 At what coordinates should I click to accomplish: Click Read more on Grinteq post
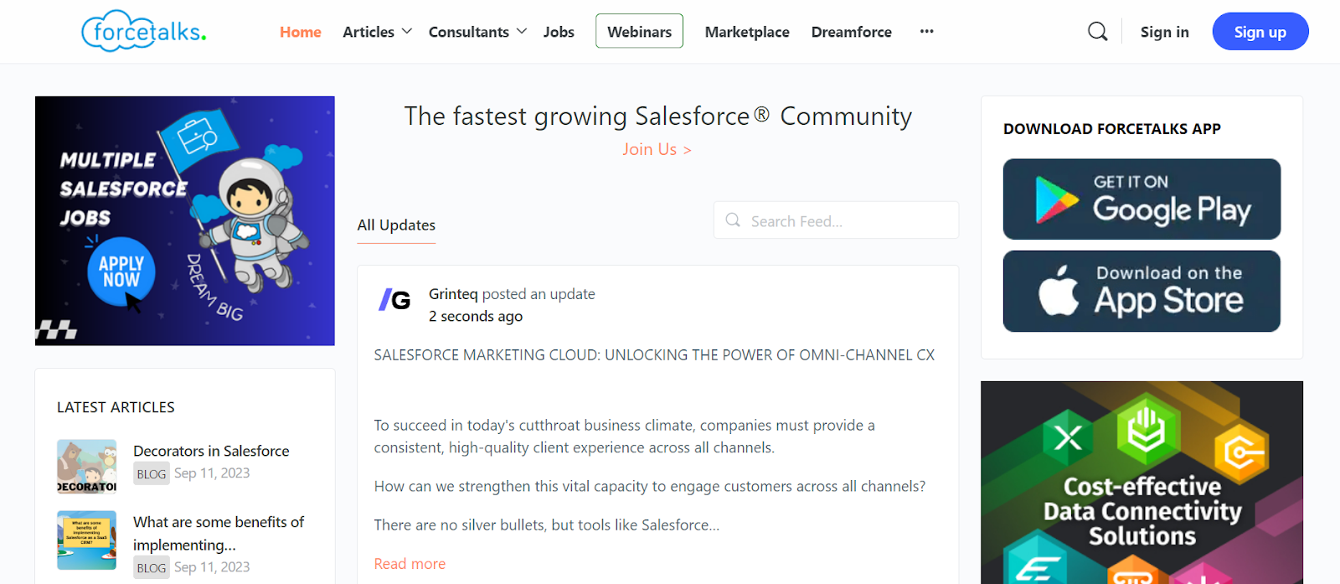coord(410,564)
